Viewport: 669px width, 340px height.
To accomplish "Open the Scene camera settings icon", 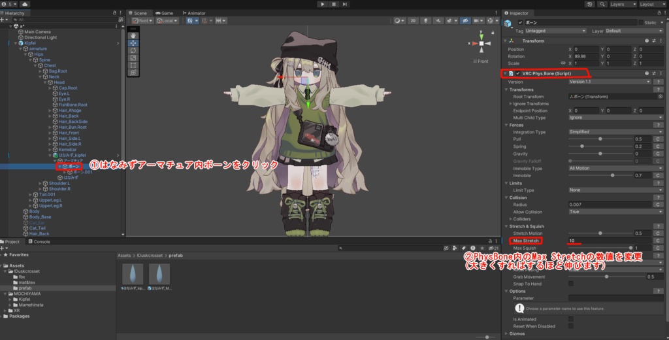I will pyautogui.click(x=478, y=20).
